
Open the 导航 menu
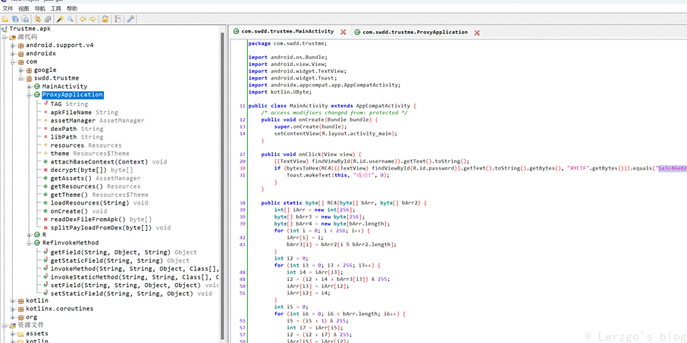click(39, 8)
